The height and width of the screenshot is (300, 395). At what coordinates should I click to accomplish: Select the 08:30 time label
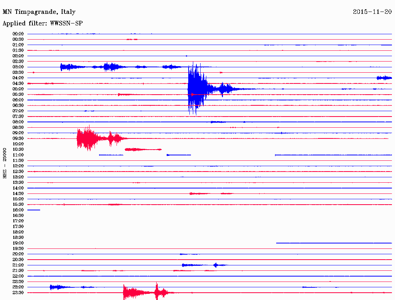pyautogui.click(x=18, y=128)
